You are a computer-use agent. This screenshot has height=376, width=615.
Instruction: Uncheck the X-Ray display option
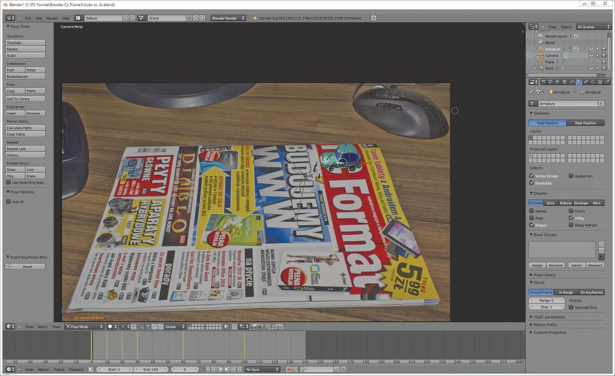point(571,218)
